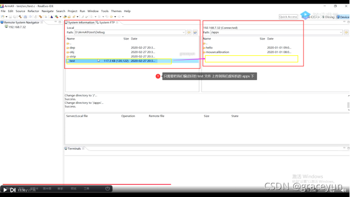Select the local parent directory row
350x197 pixels.
[x=132, y=44]
